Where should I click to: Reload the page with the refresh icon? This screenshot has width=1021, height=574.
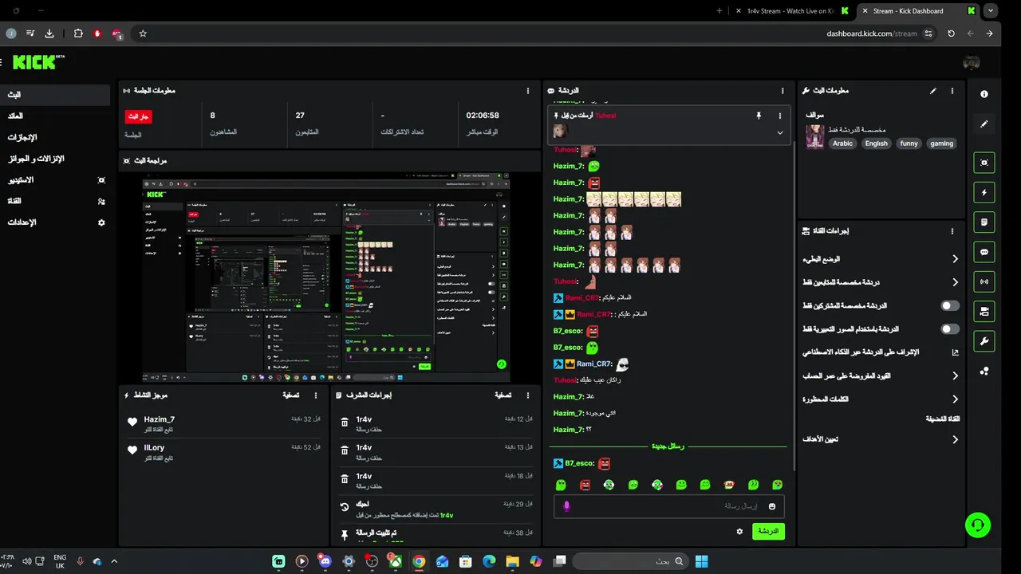[951, 33]
